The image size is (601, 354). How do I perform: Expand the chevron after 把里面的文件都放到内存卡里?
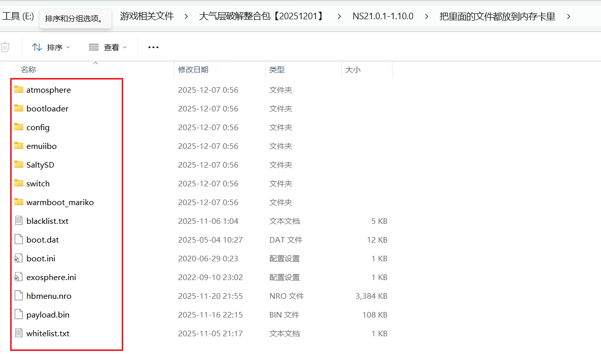(x=569, y=16)
